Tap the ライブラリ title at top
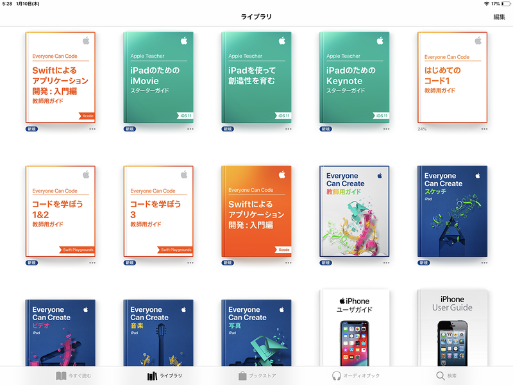This screenshot has width=513, height=385. pyautogui.click(x=256, y=17)
